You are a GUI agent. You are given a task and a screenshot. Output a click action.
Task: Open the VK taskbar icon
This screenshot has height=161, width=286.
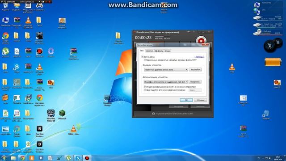click(x=41, y=158)
